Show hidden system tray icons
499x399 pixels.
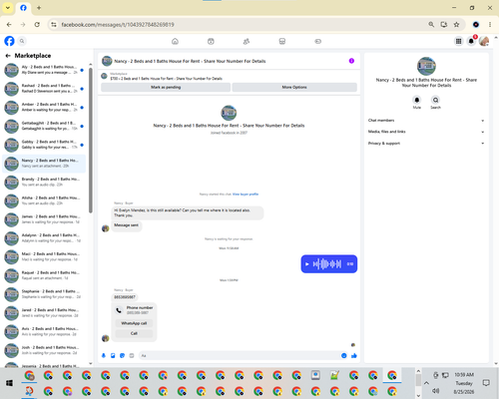point(426,383)
